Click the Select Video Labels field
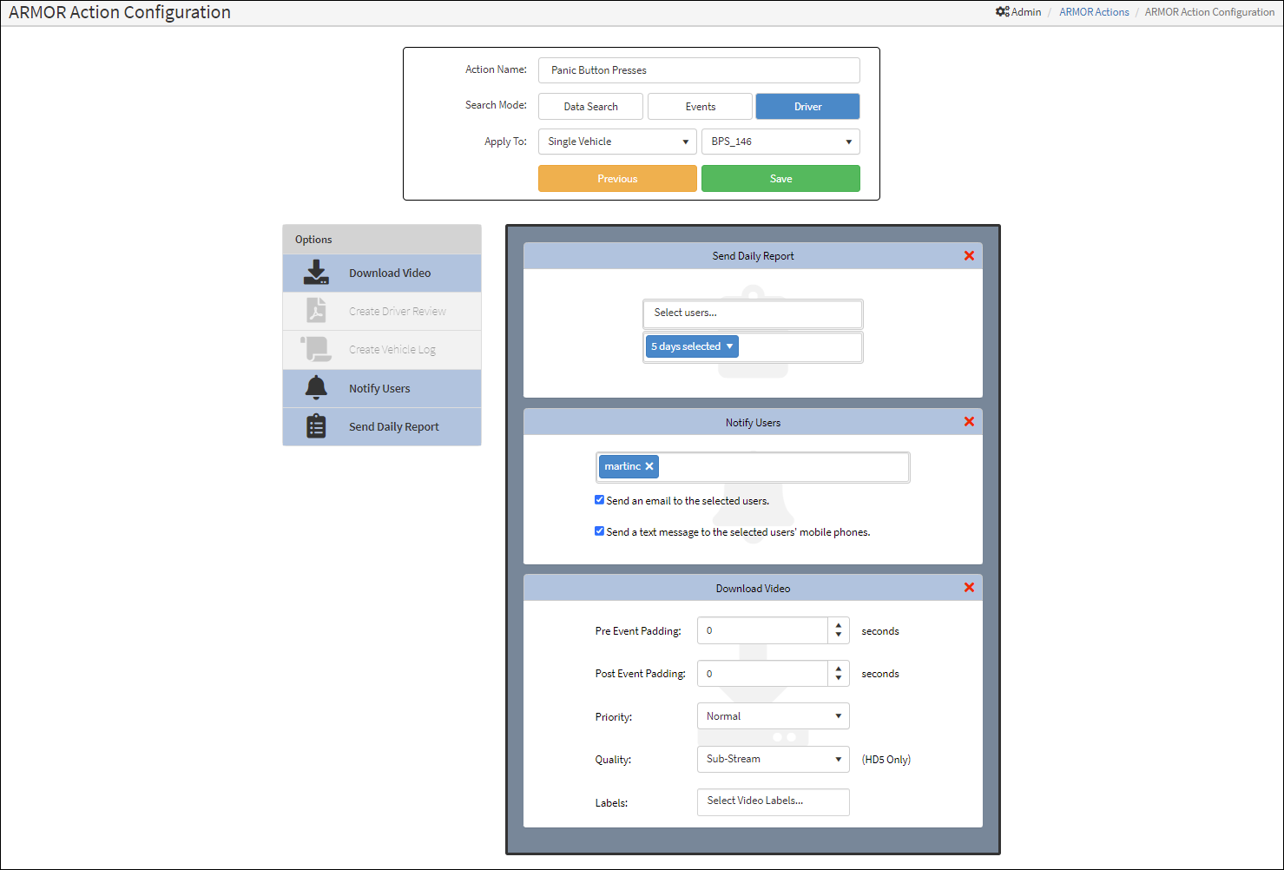 773,801
